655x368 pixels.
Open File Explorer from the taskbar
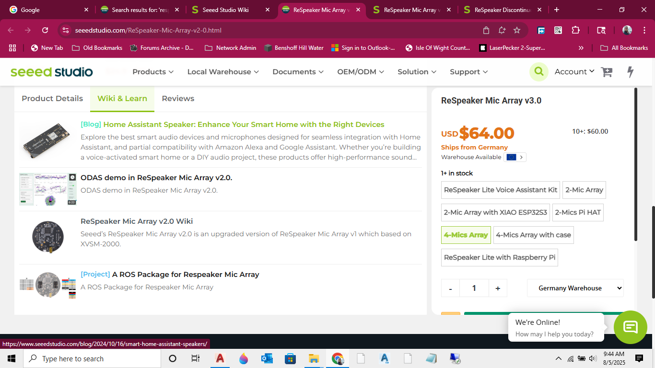314,358
